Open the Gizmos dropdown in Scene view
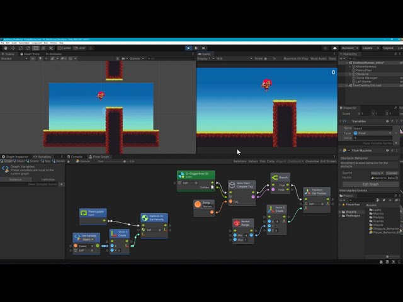403x302 pixels. click(137, 59)
